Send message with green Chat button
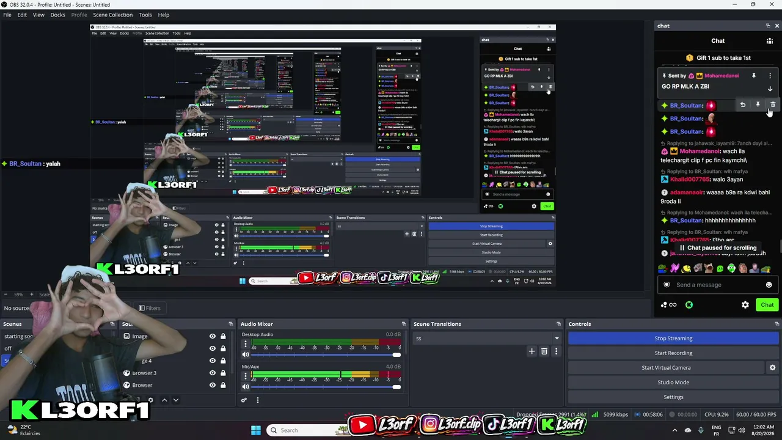This screenshot has width=782, height=440. (x=767, y=305)
